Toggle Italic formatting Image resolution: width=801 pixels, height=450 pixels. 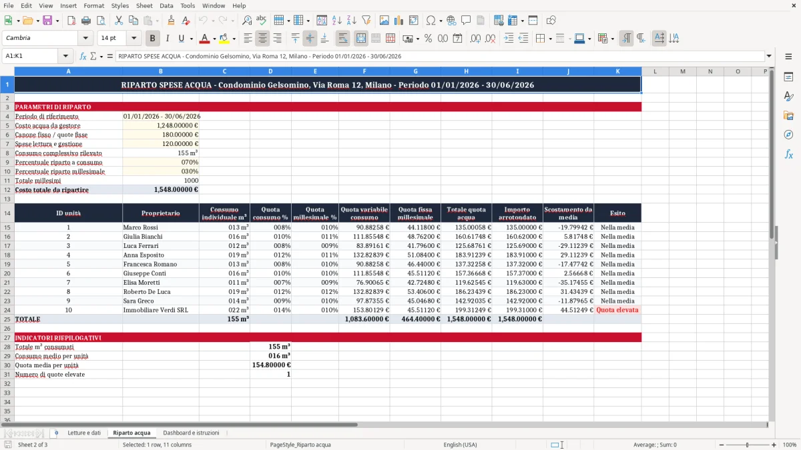[167, 39]
